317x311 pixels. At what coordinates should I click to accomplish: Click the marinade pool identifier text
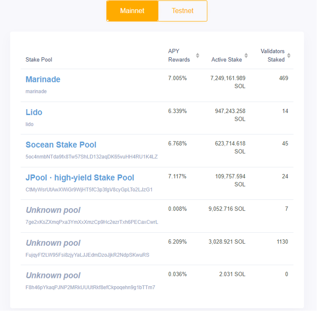tap(36, 91)
